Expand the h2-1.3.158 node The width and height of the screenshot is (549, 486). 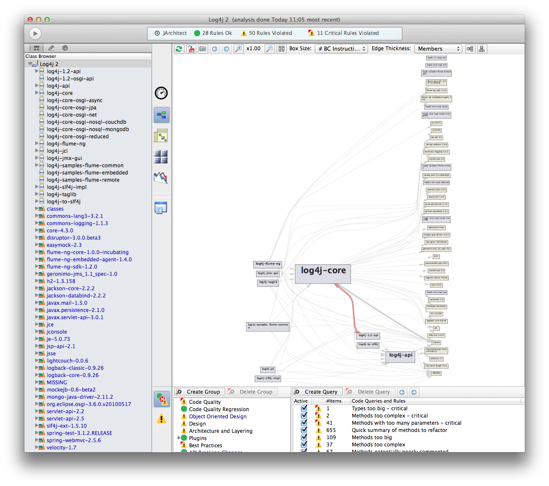coord(37,281)
